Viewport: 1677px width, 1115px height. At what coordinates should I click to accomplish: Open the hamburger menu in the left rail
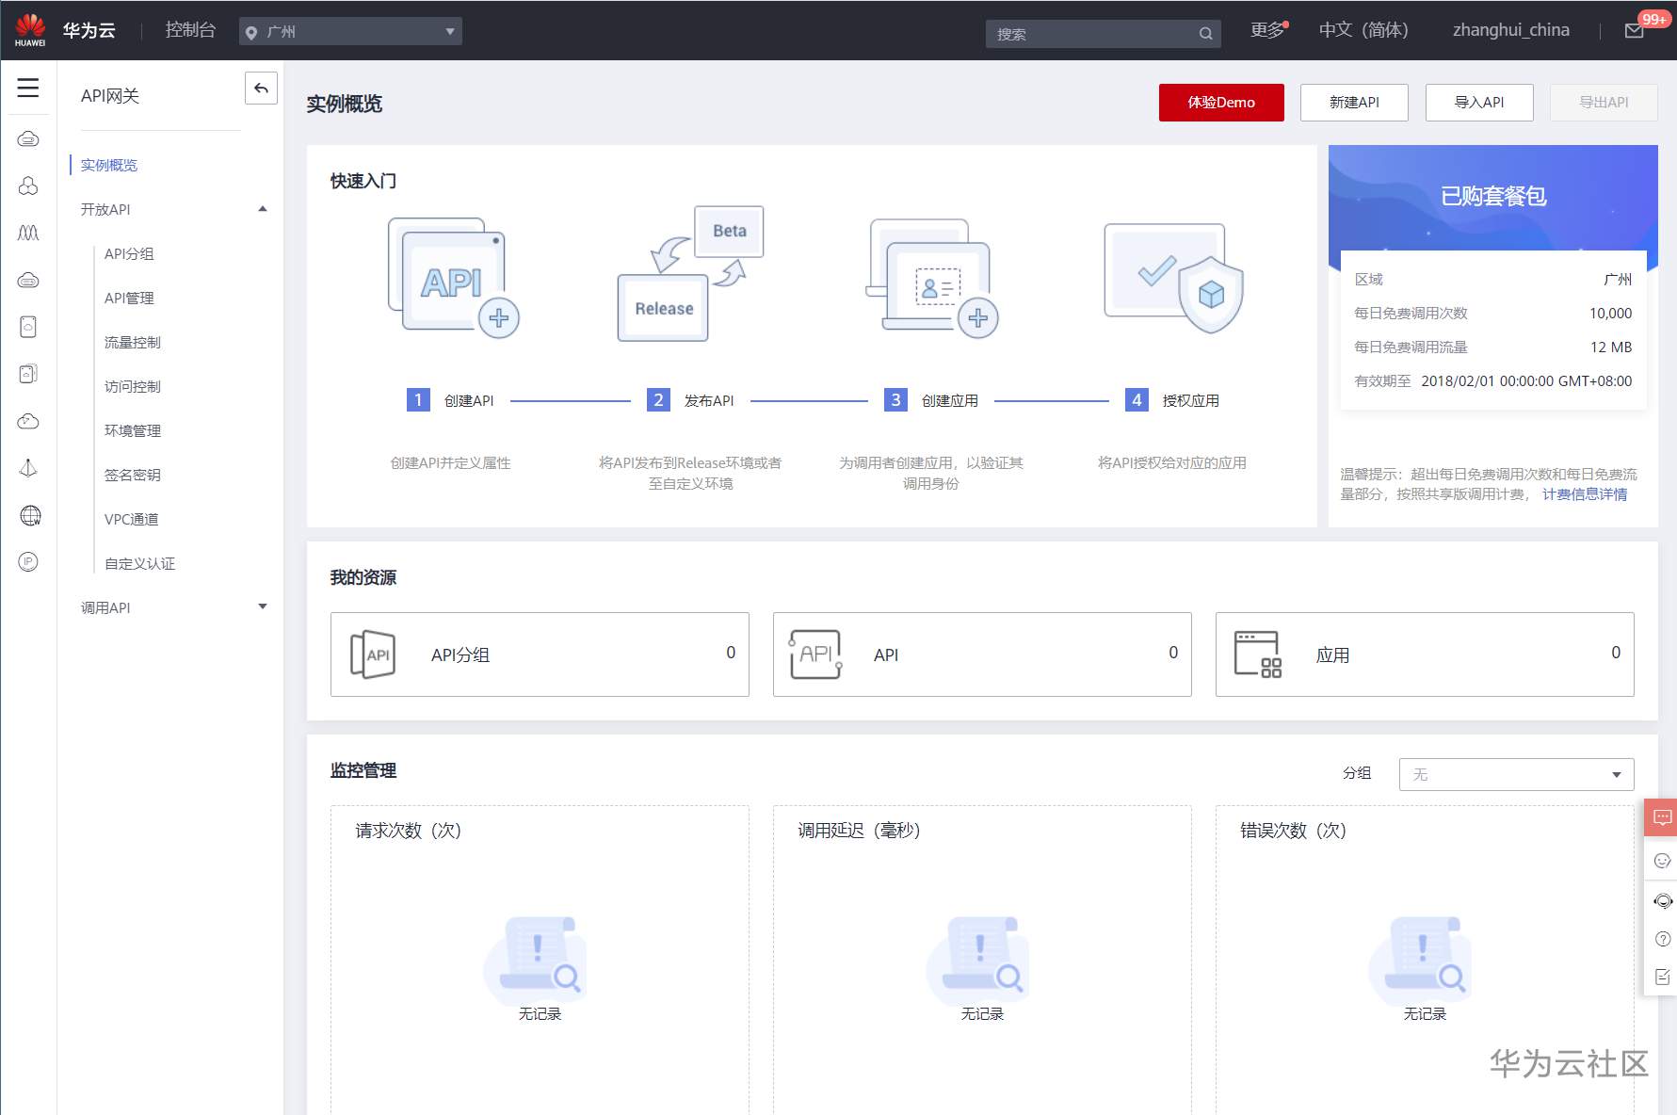28,88
